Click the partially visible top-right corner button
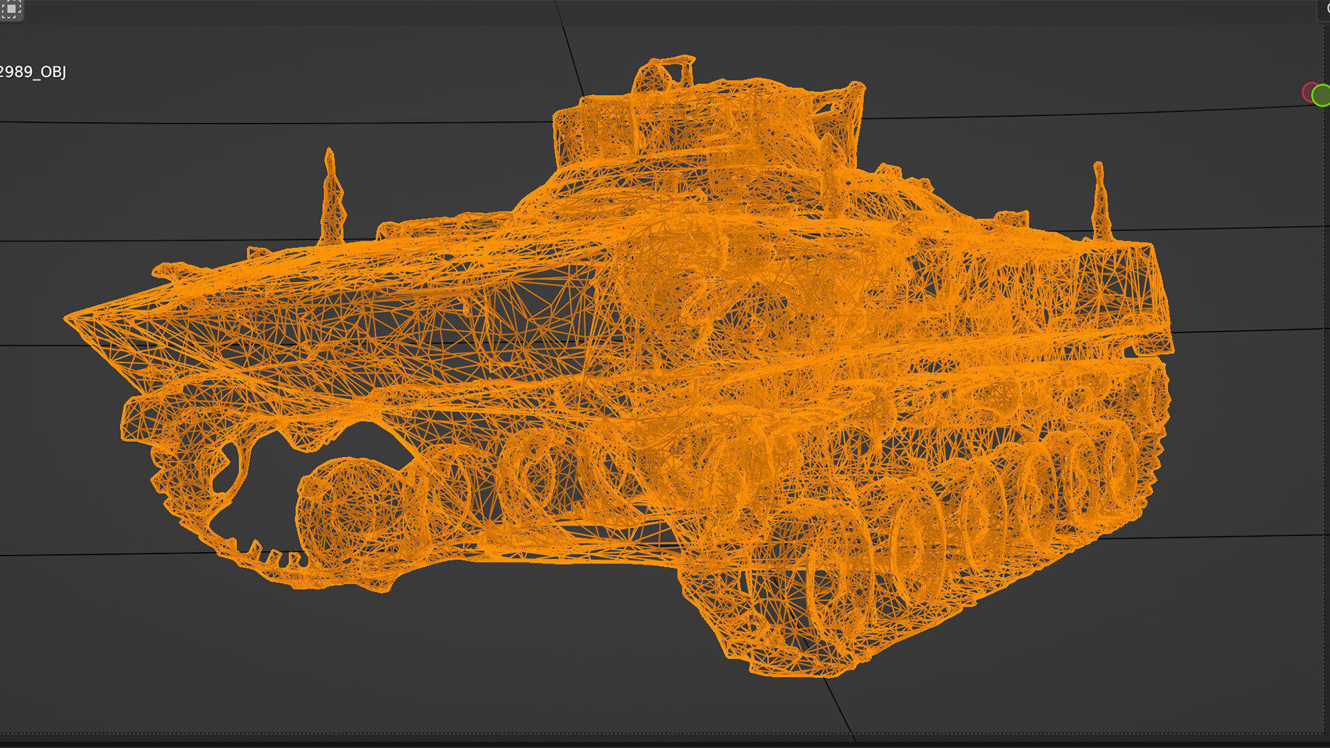Screen dimensions: 1330x748 (x=1324, y=9)
